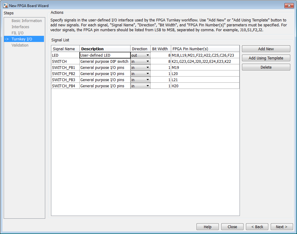Select the FIL I/O step
This screenshot has height=234, width=297.
[x=17, y=33]
